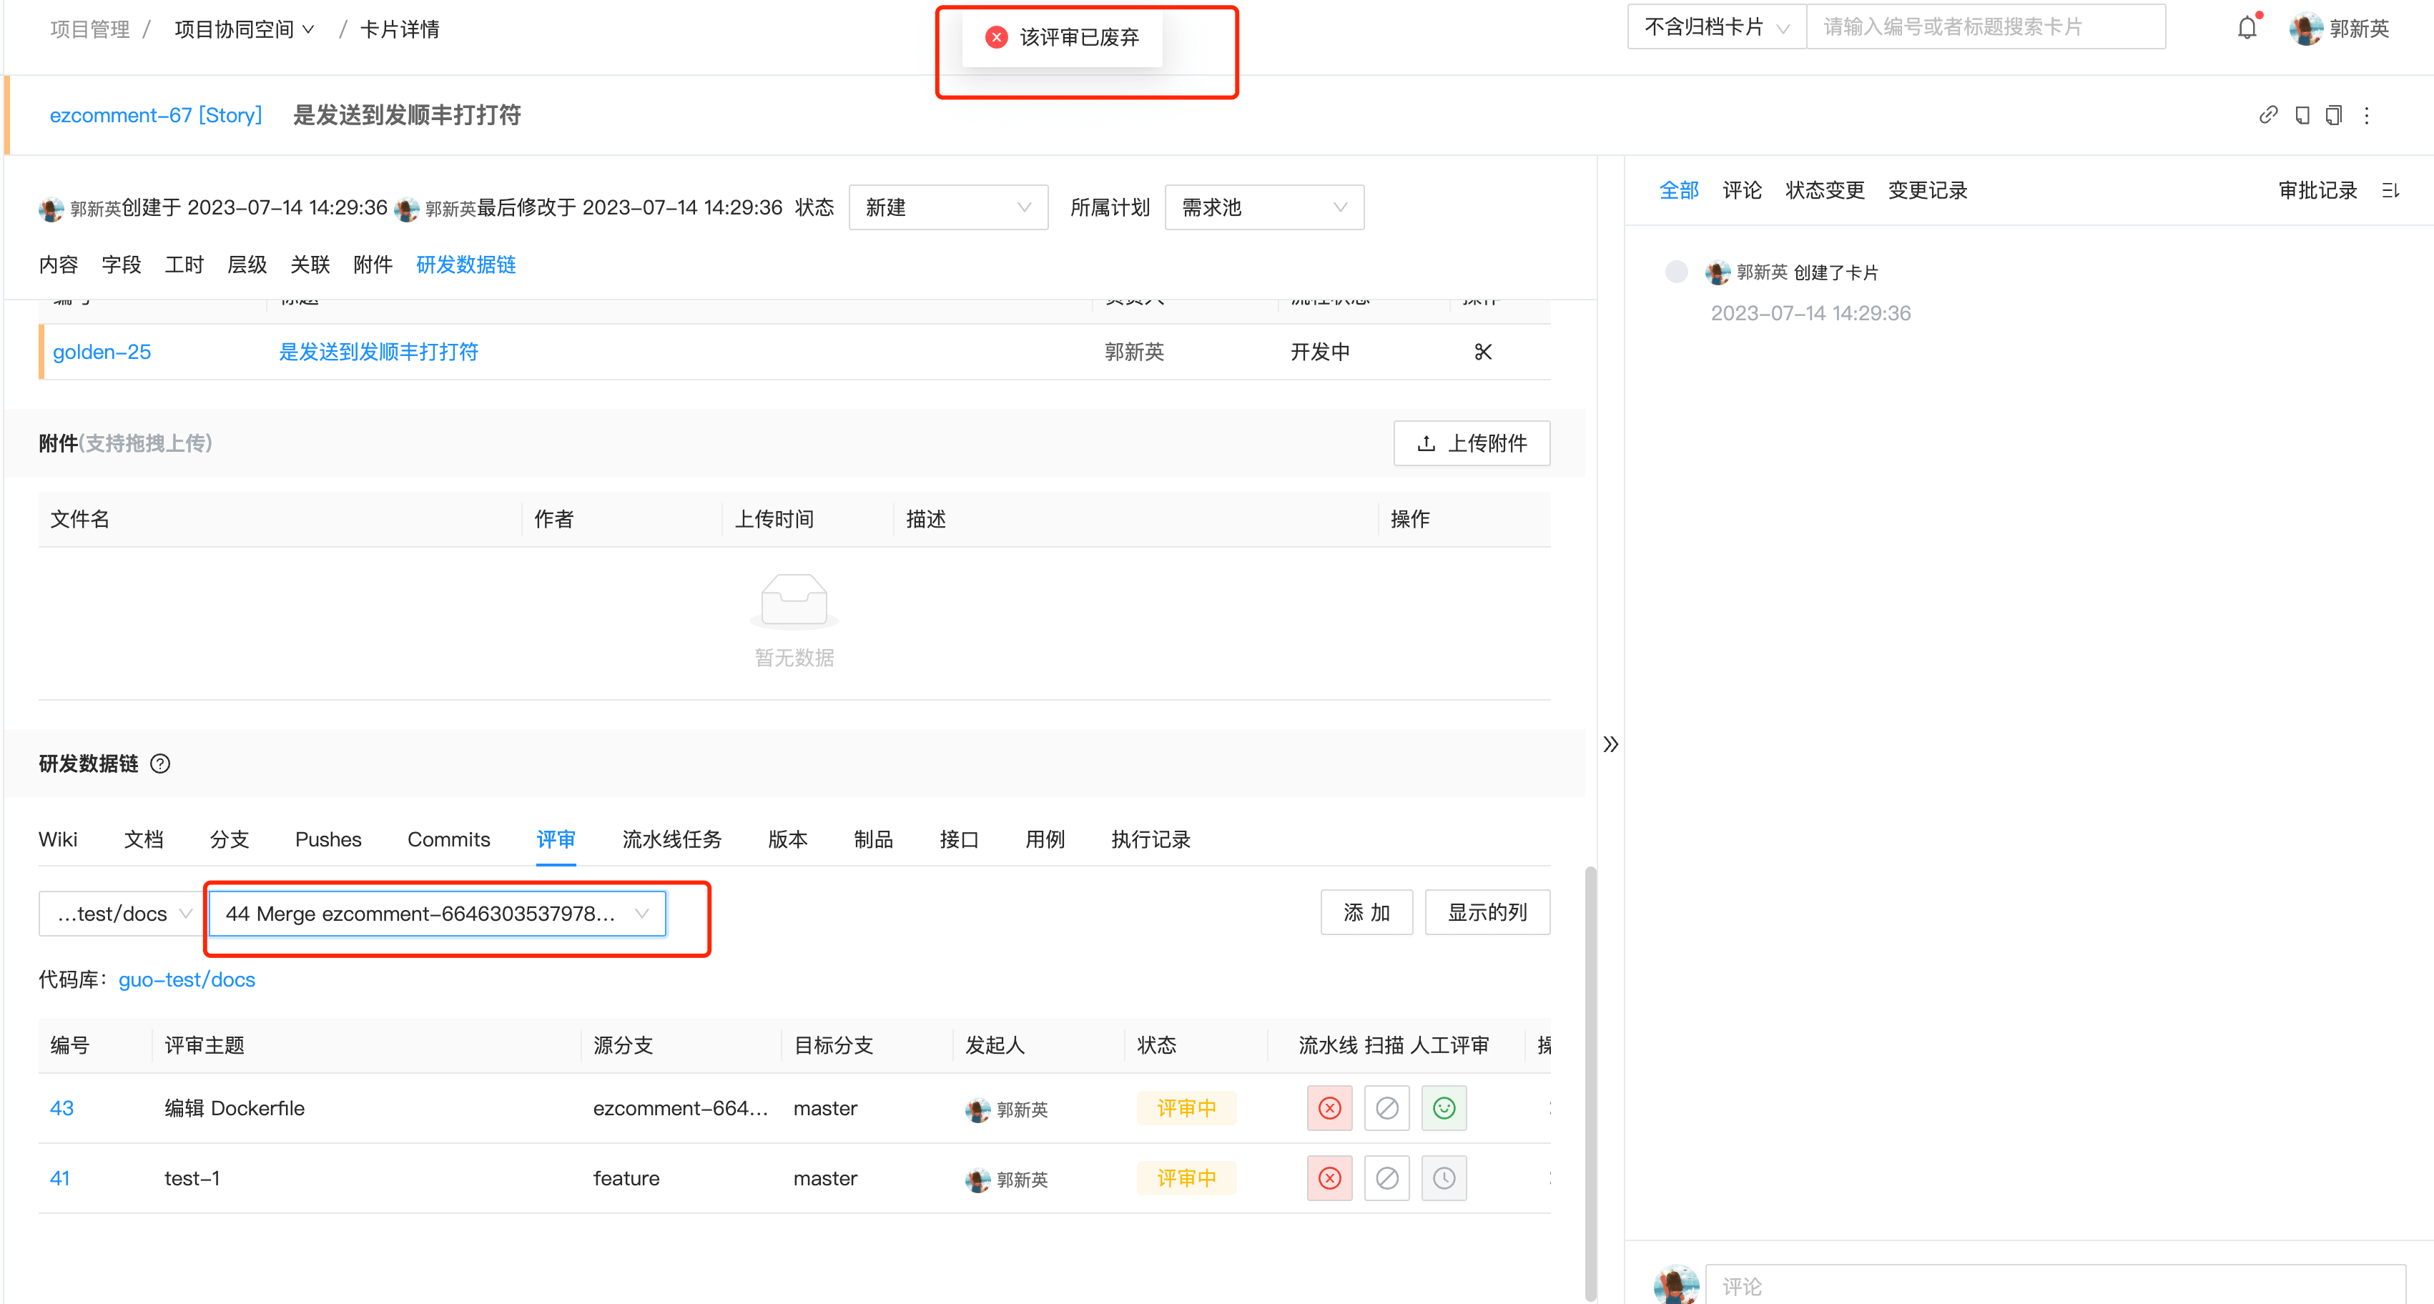Click the clock pending icon on review 41

(x=1444, y=1177)
